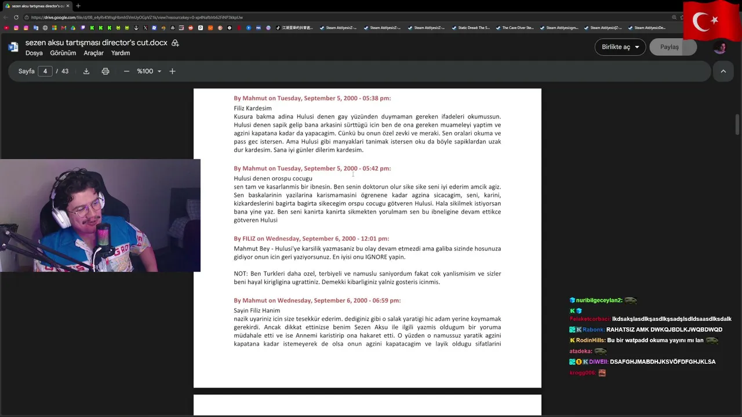Open the account avatar in Drive header
Screen dimensions: 742x417
(720, 47)
